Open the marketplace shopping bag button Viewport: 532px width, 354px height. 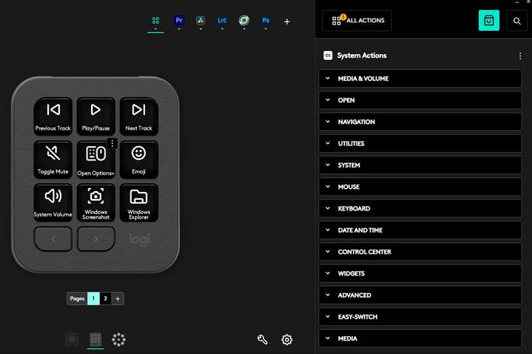(489, 21)
